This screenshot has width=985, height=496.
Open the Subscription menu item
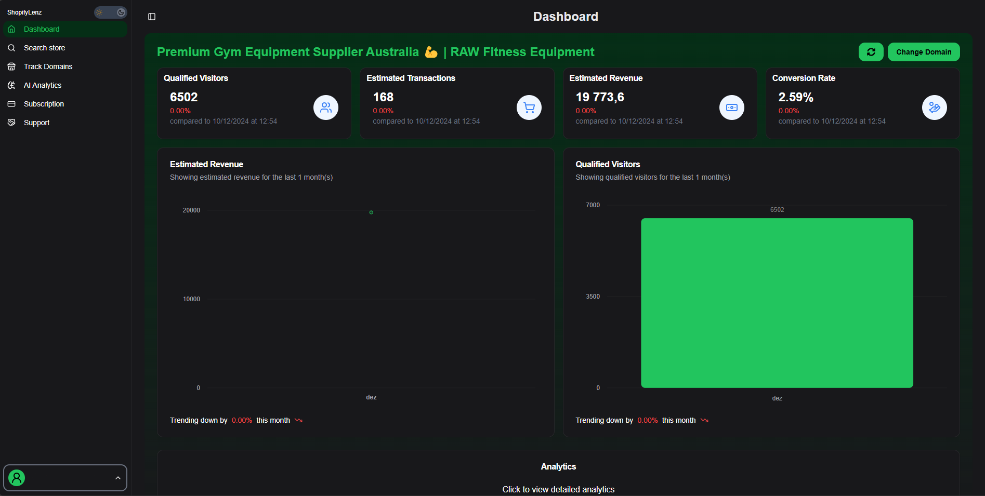tap(65, 104)
